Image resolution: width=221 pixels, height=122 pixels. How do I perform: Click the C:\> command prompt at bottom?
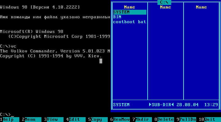[5, 115]
